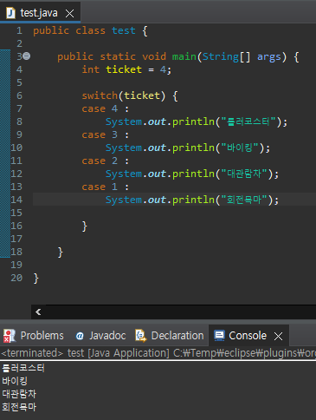Click 'case 4' label in code

(100, 108)
